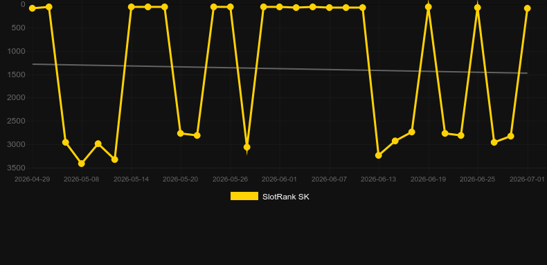
Task: Click the x-axis label 2026-04-29
Action: coord(32,179)
